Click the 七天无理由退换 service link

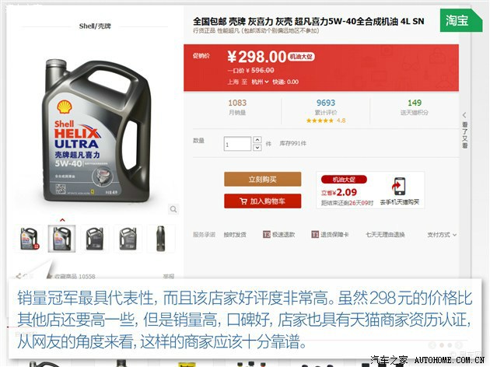pos(385,235)
